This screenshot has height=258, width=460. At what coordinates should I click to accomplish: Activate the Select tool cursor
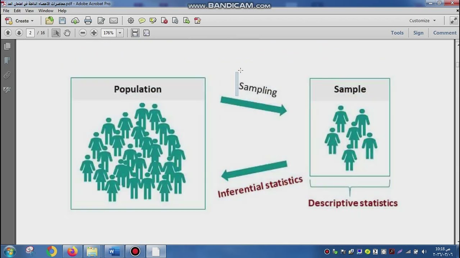[56, 33]
